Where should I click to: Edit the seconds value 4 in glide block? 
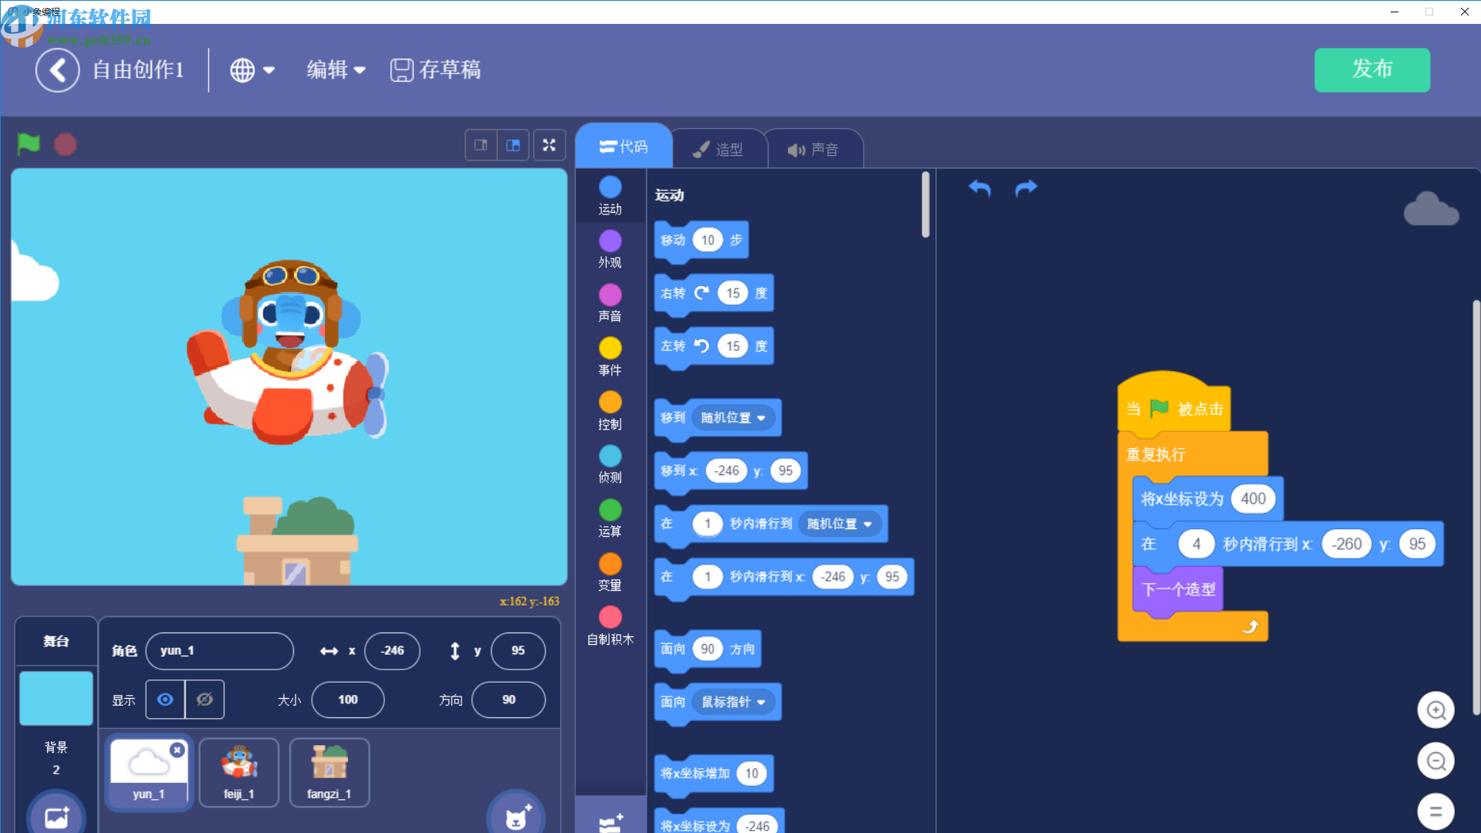pos(1196,545)
